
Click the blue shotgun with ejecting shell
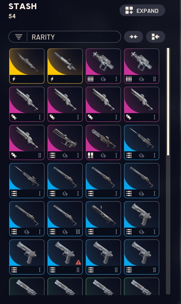tap(103, 219)
